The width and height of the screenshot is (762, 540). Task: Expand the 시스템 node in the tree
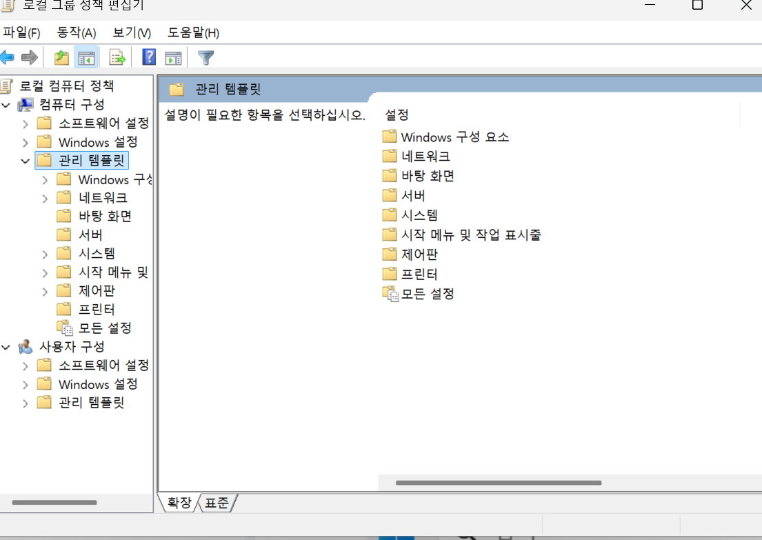tap(44, 253)
